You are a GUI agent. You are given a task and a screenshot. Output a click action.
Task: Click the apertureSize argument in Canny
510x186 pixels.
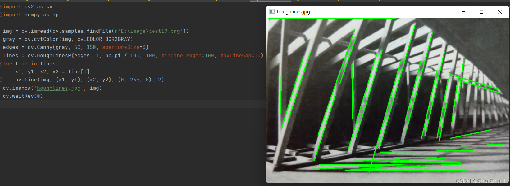point(121,47)
